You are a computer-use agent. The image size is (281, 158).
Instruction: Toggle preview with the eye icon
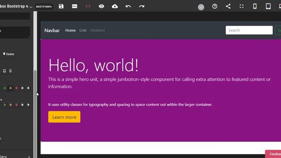(101, 6)
